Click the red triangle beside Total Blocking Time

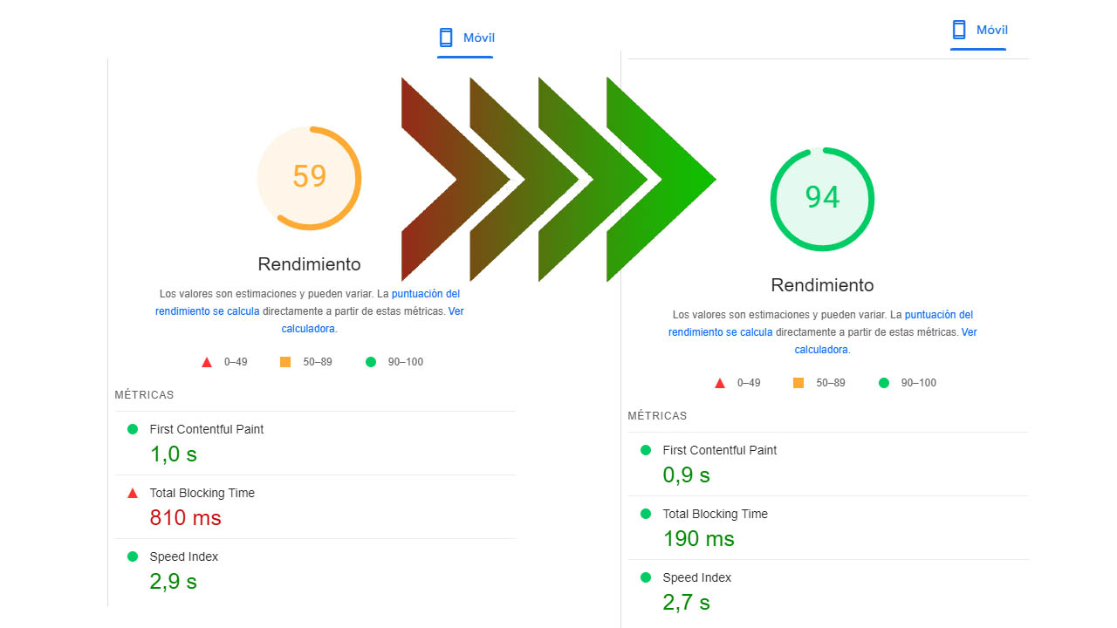[x=133, y=493]
